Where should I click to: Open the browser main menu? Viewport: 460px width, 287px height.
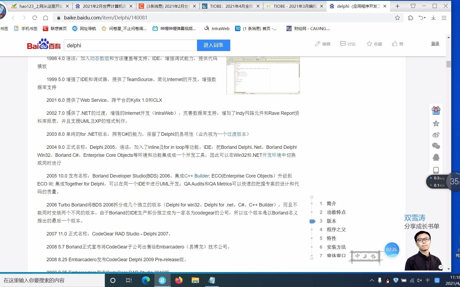click(444, 18)
